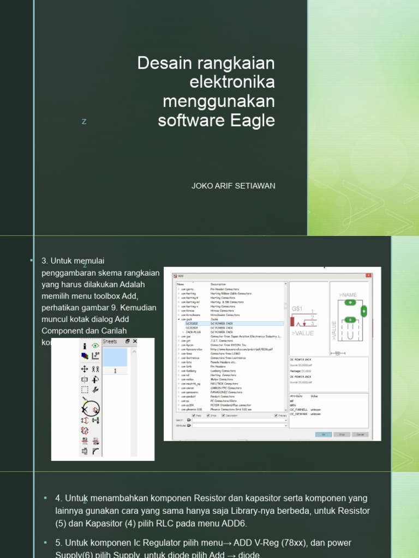The width and height of the screenshot is (419, 558).
Task: Open the Search field dropdown arrow
Action: (x=286, y=420)
